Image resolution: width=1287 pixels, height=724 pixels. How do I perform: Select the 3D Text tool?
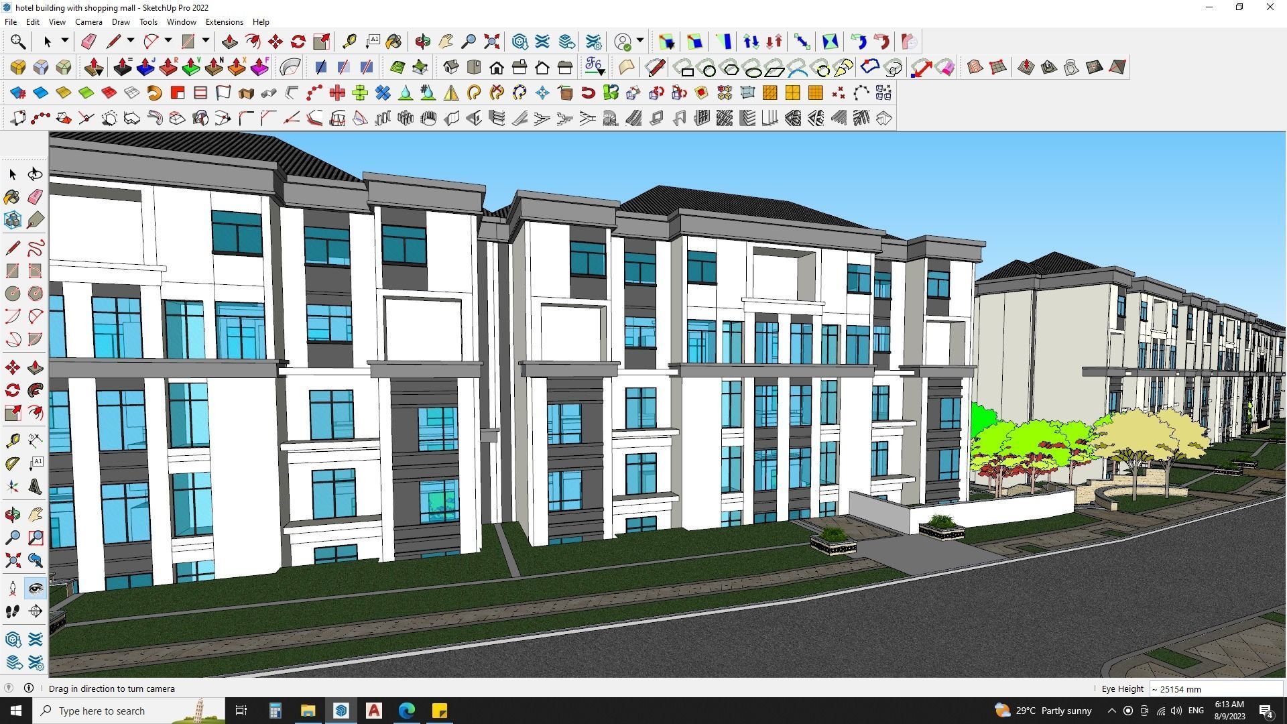36,487
